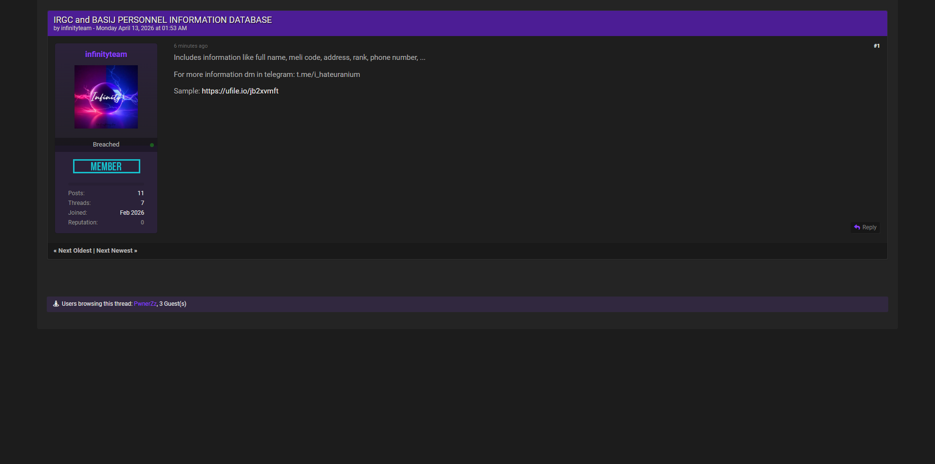
Task: Click the Reputation value 0
Action: point(142,223)
